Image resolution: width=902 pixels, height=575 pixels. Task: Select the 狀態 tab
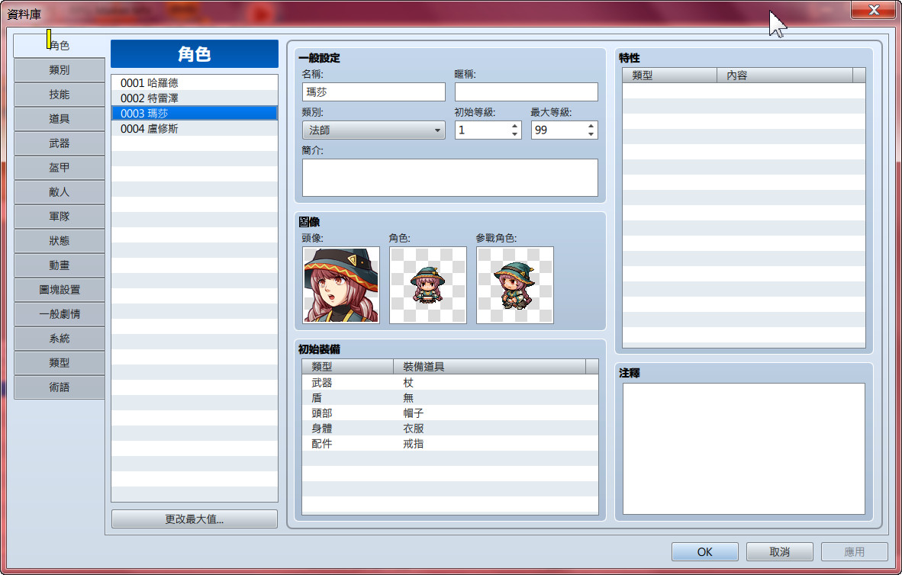60,241
